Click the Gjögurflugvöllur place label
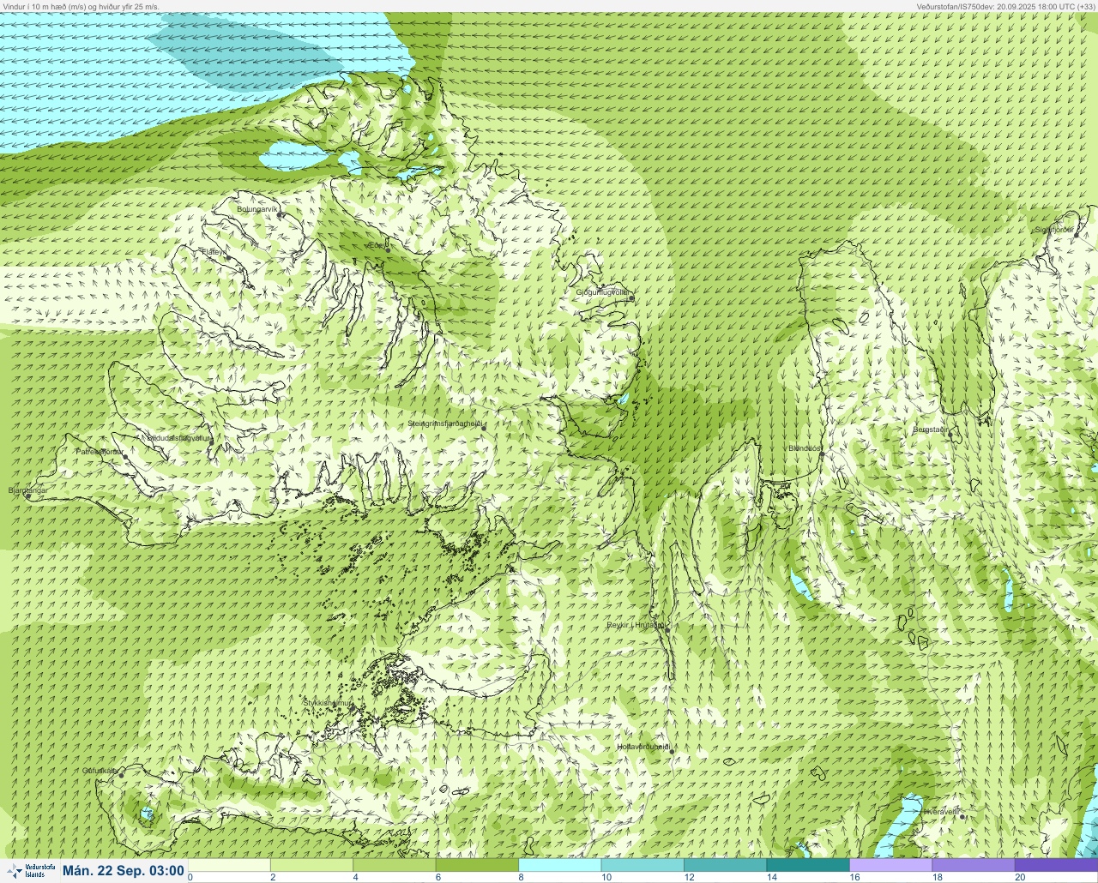 (603, 292)
